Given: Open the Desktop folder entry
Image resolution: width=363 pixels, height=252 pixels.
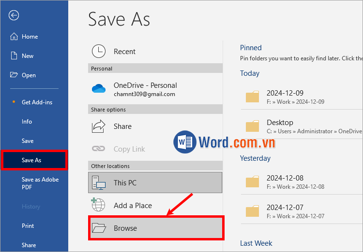Looking at the screenshot, I should pyautogui.click(x=302, y=126).
